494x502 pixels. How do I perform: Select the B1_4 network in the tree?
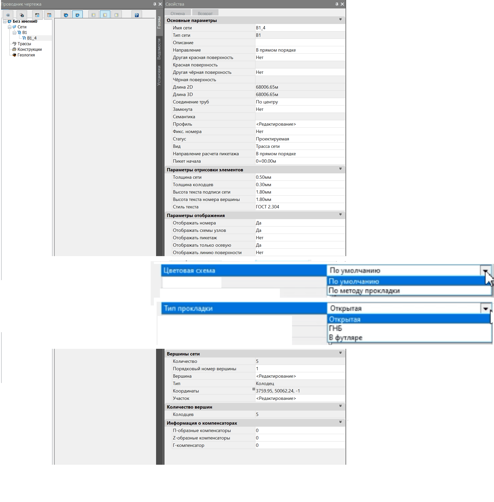pos(32,38)
